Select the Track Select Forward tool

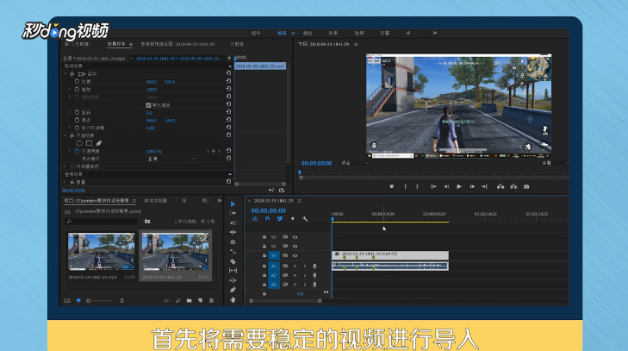(x=233, y=213)
